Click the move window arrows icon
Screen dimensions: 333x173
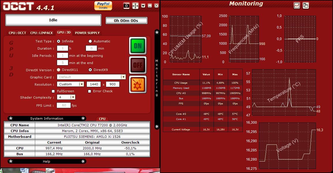pyautogui.click(x=135, y=6)
